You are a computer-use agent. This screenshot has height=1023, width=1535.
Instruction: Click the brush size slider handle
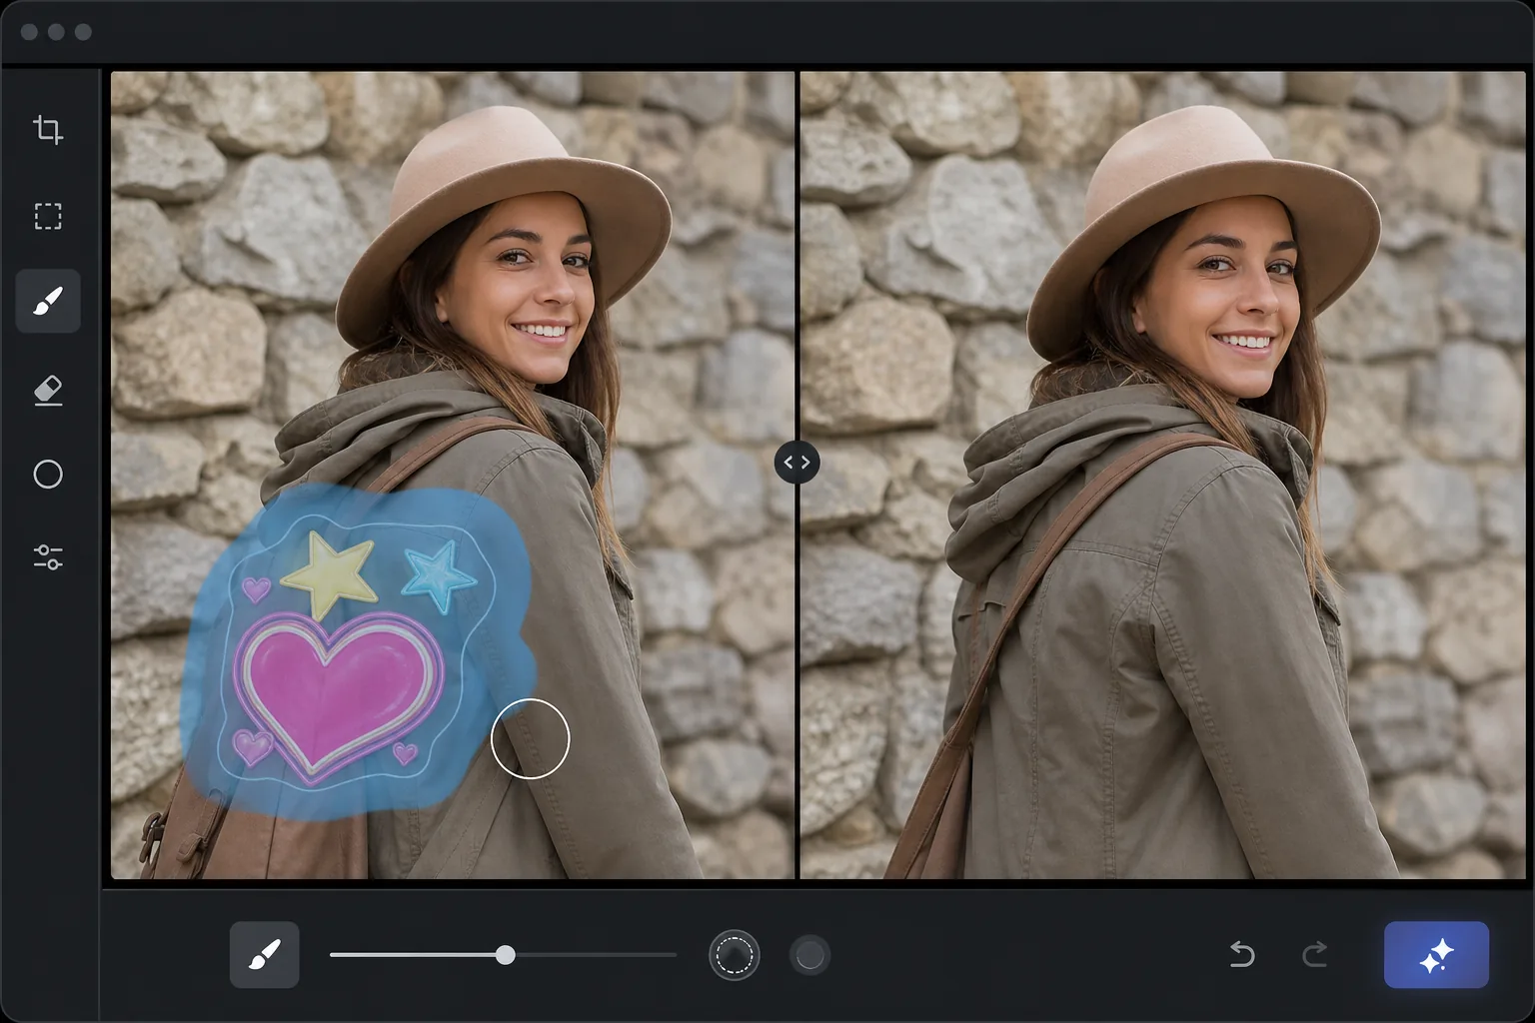506,955
